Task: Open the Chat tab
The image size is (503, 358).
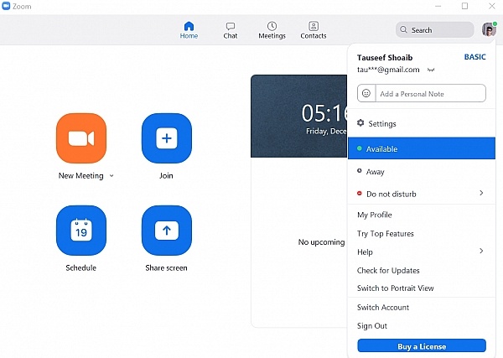Action: pos(231,30)
